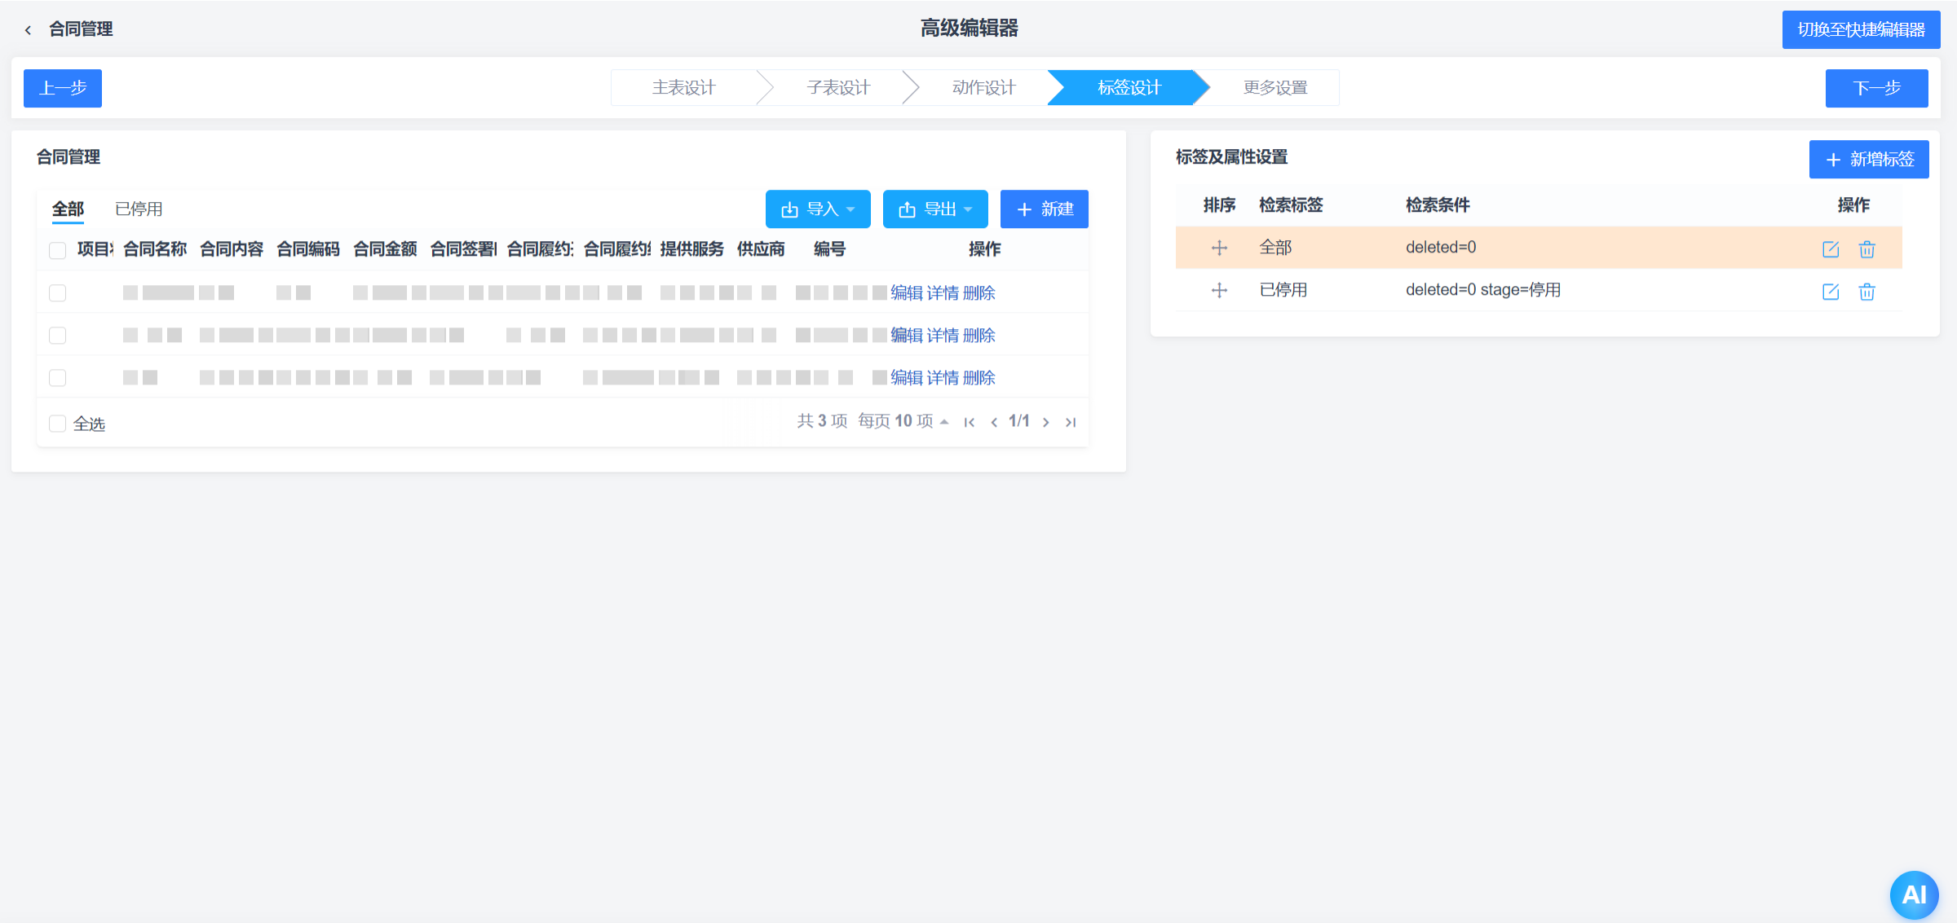This screenshot has width=1957, height=923.
Task: Click the trash icon for the 全部 label
Action: tap(1867, 249)
